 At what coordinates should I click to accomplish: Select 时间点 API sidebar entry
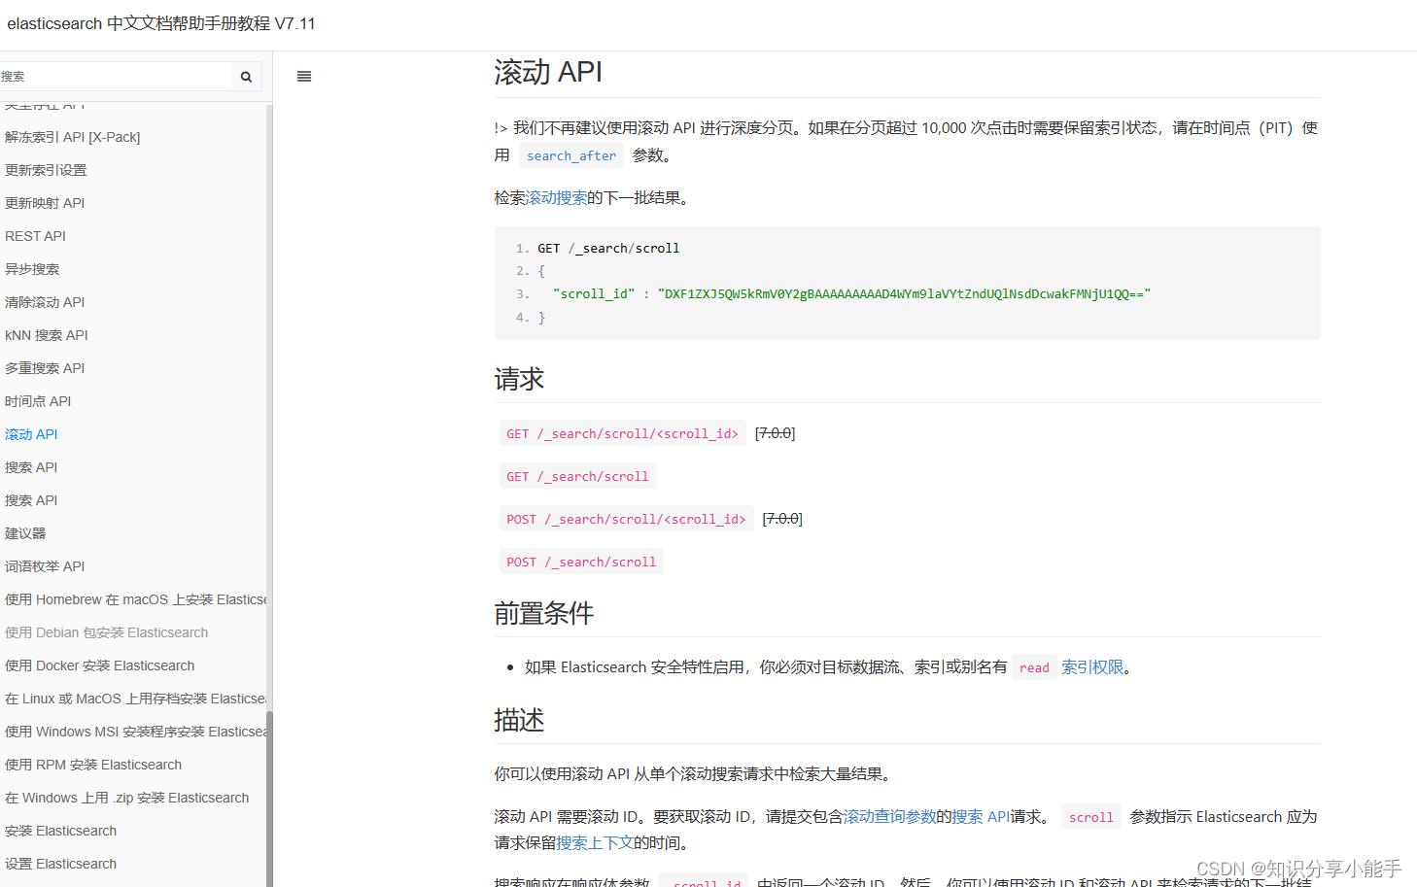pyautogui.click(x=38, y=401)
